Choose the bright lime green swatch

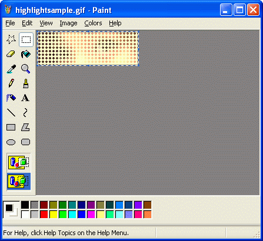[x=63, y=215]
